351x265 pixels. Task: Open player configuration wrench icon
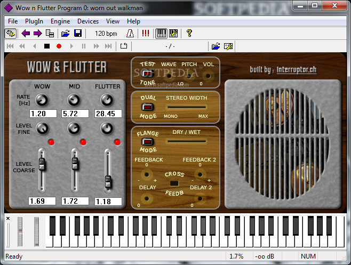click(x=228, y=46)
